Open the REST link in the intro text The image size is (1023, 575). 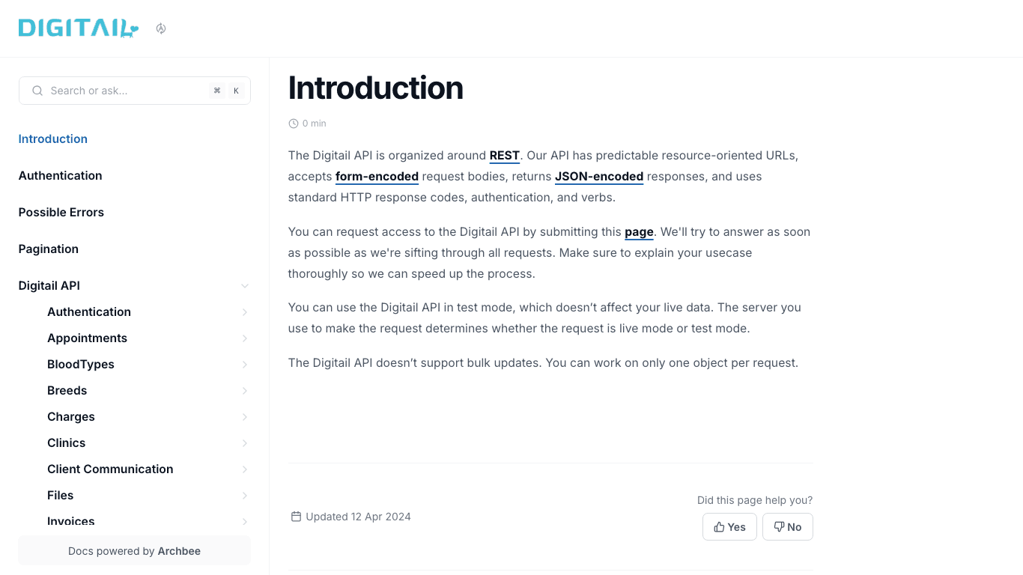tap(504, 155)
